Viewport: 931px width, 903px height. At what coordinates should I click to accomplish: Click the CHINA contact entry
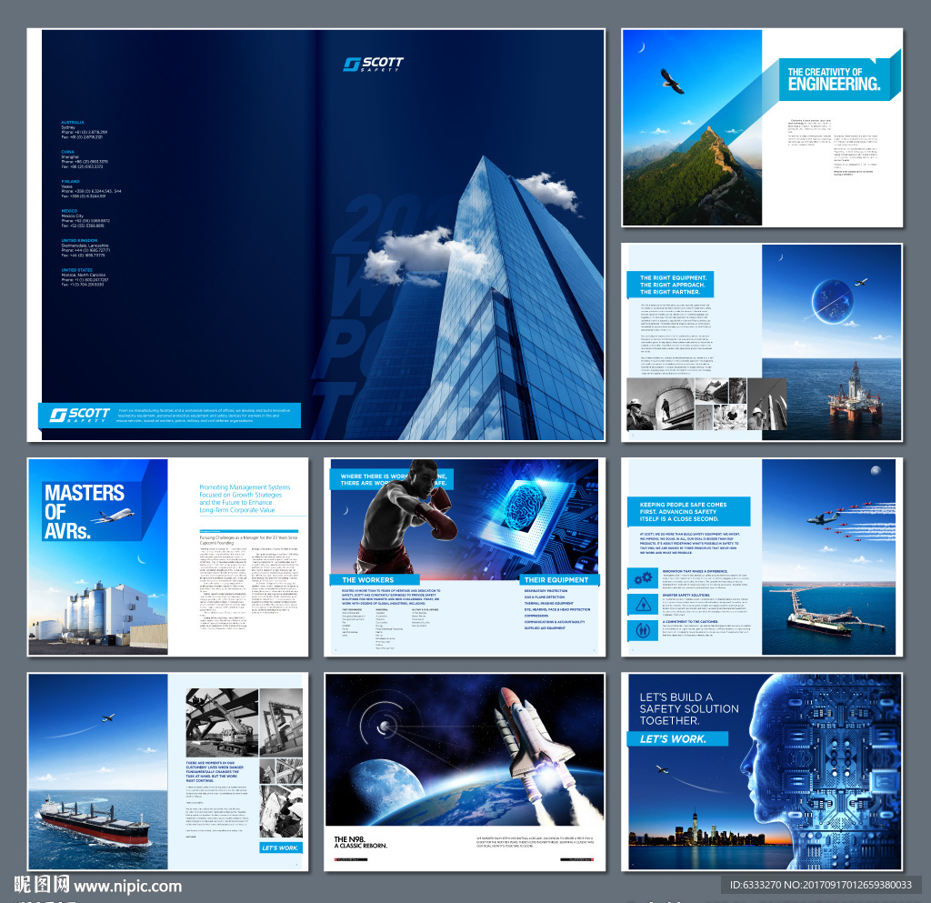click(85, 159)
